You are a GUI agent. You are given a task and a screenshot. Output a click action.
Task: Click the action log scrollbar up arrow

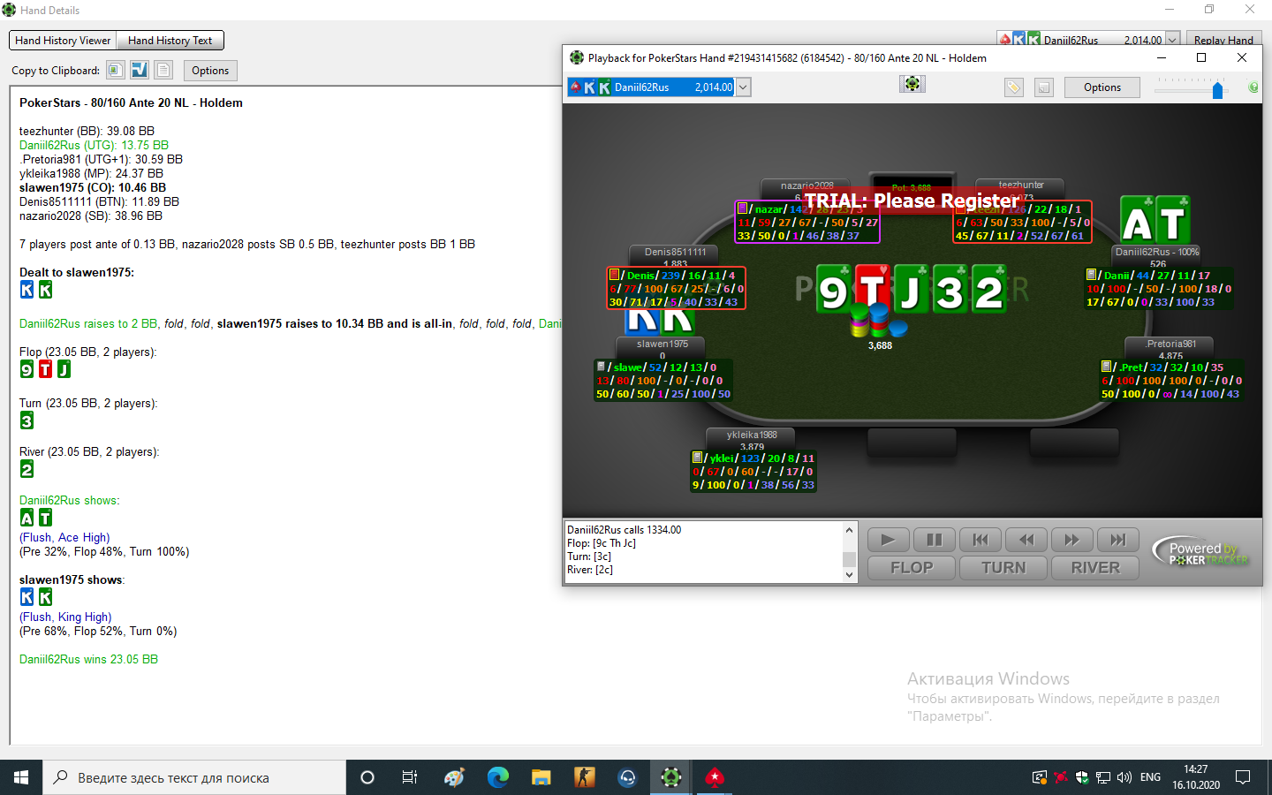click(x=849, y=530)
